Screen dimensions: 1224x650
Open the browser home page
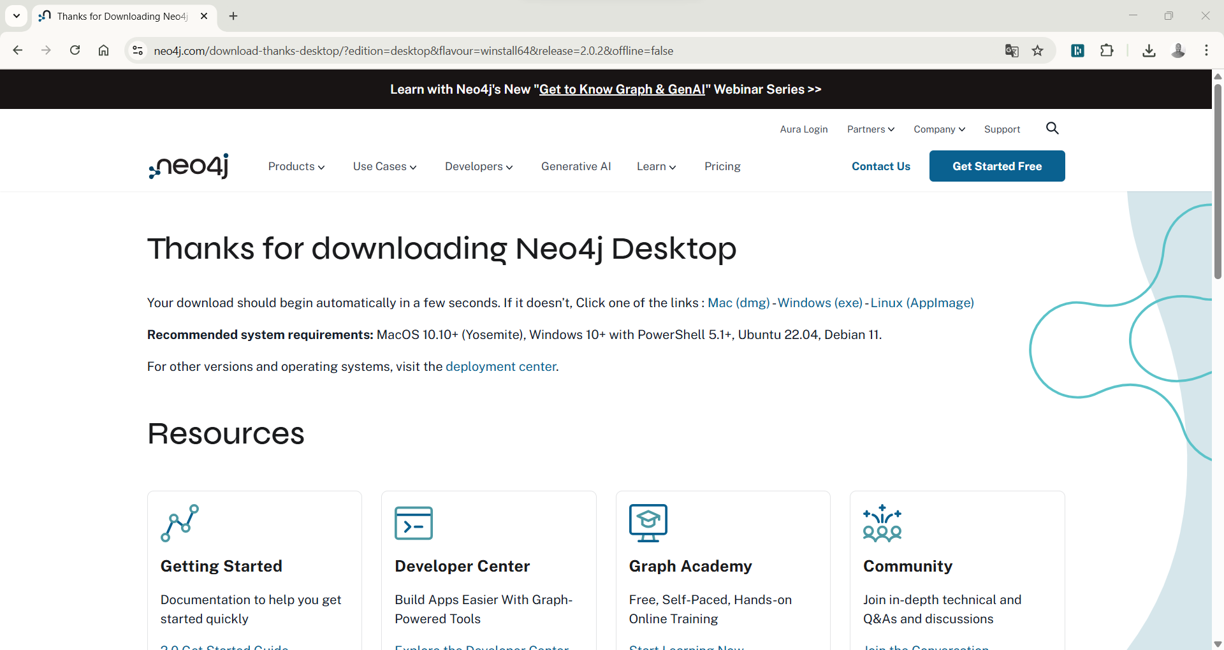pos(103,50)
